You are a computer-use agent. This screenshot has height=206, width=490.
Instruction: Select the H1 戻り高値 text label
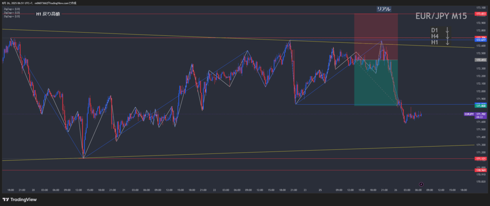48,14
